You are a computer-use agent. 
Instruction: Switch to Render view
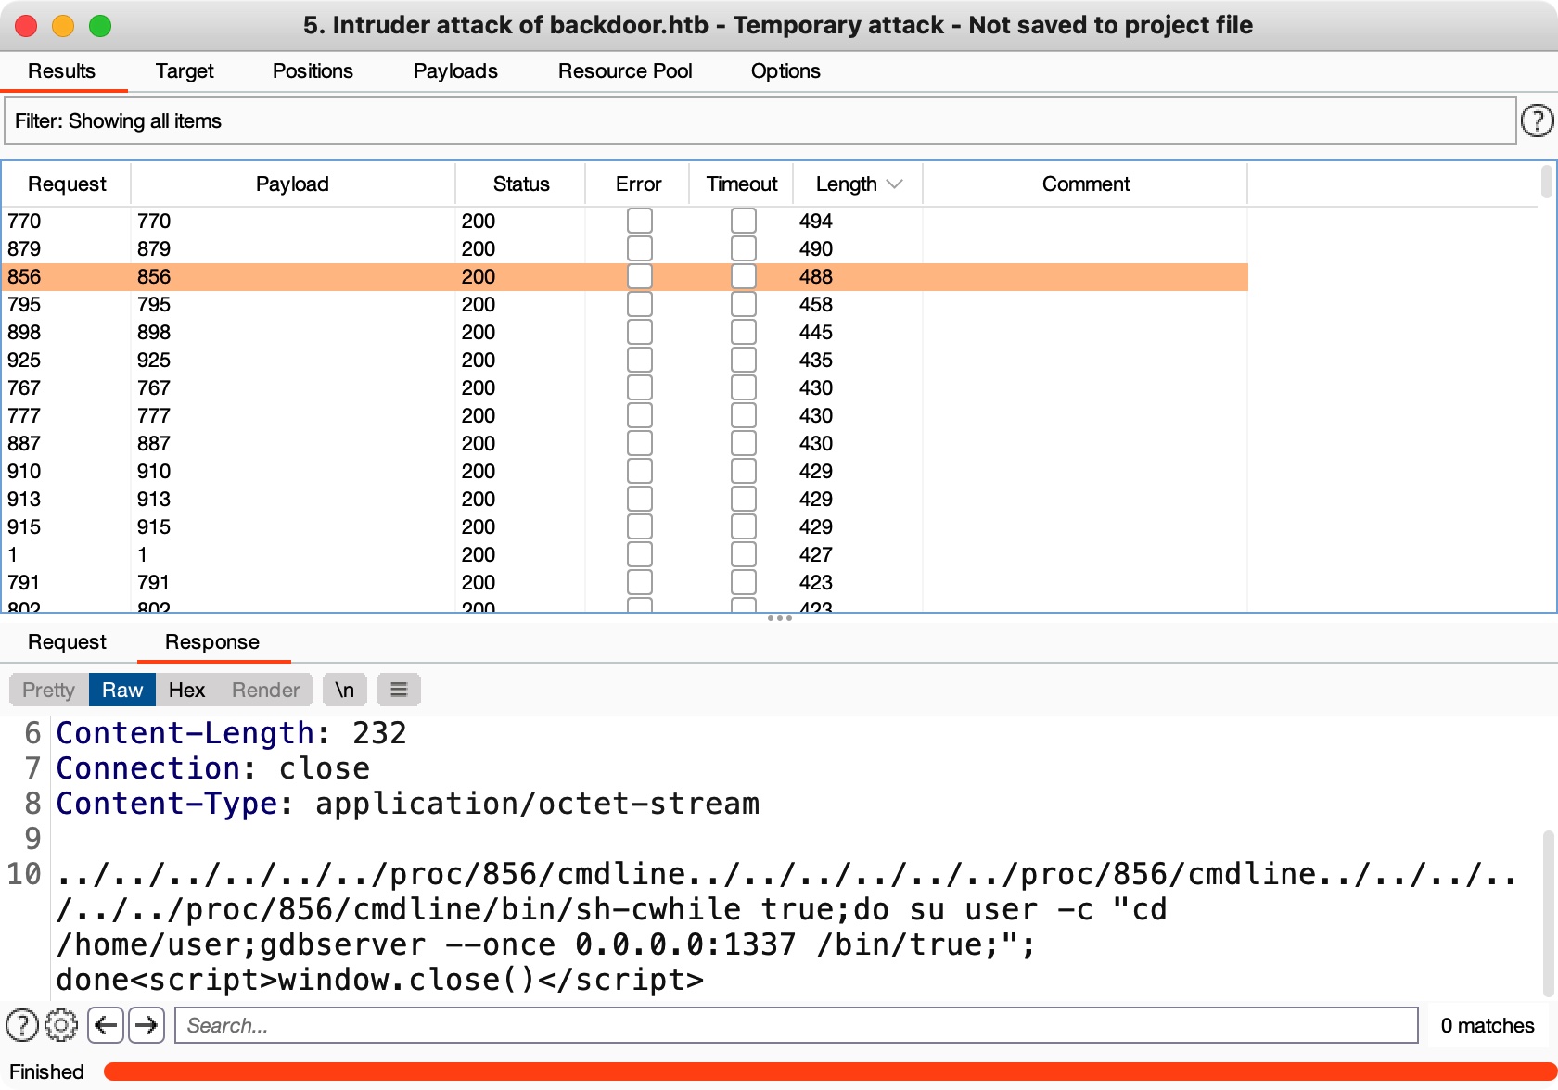coord(265,690)
